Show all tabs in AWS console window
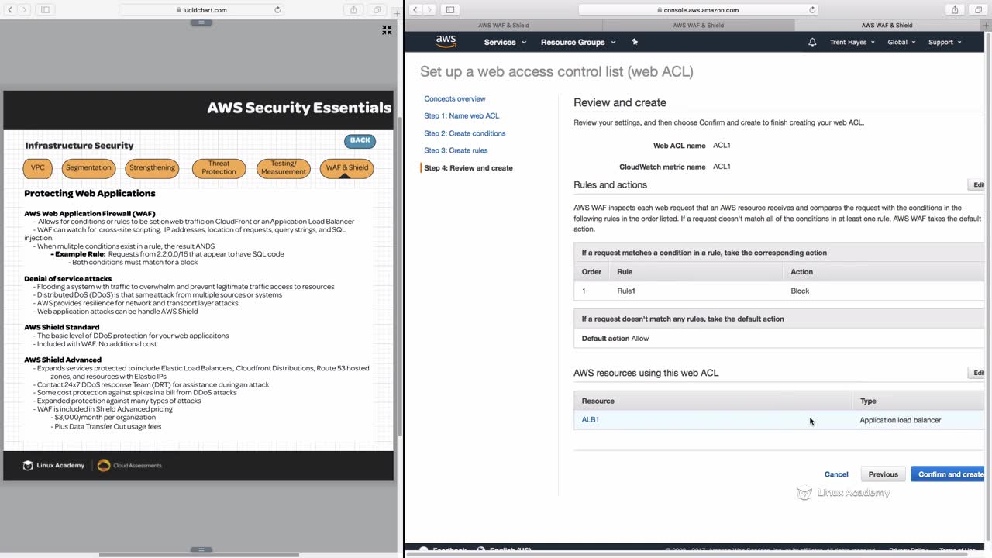992x558 pixels. point(978,10)
